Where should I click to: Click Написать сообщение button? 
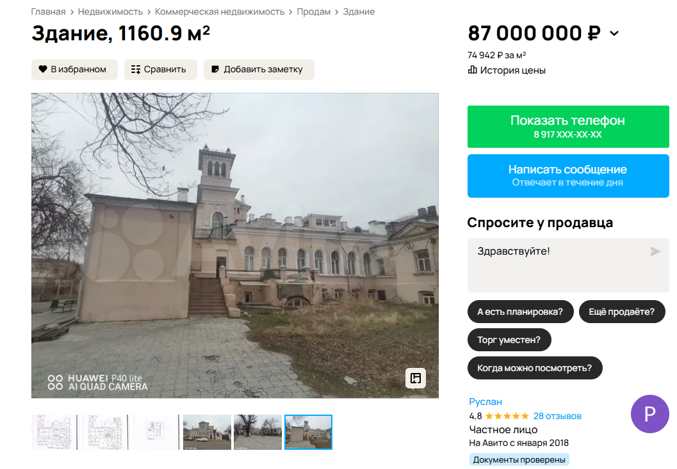click(x=568, y=176)
